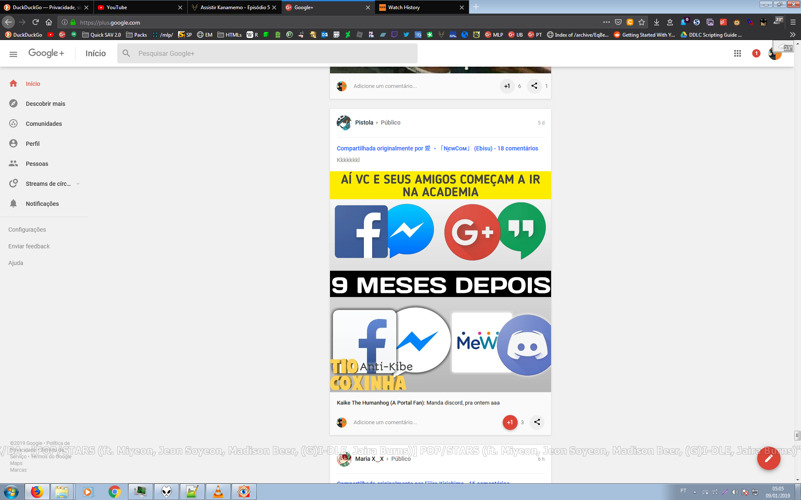The image size is (801, 500).
Task: Open Comunidades in the sidebar
Action: click(x=44, y=124)
